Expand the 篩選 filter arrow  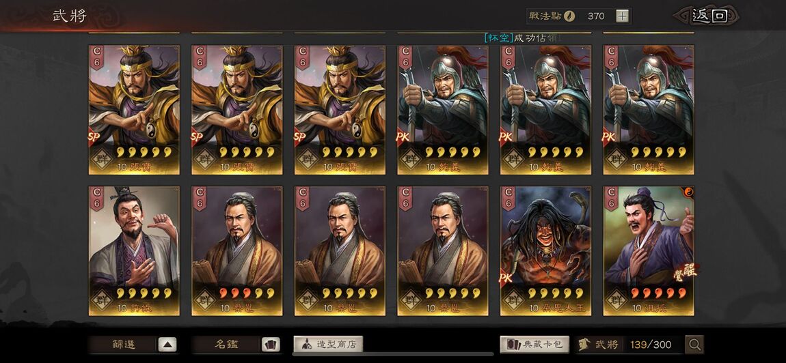167,345
